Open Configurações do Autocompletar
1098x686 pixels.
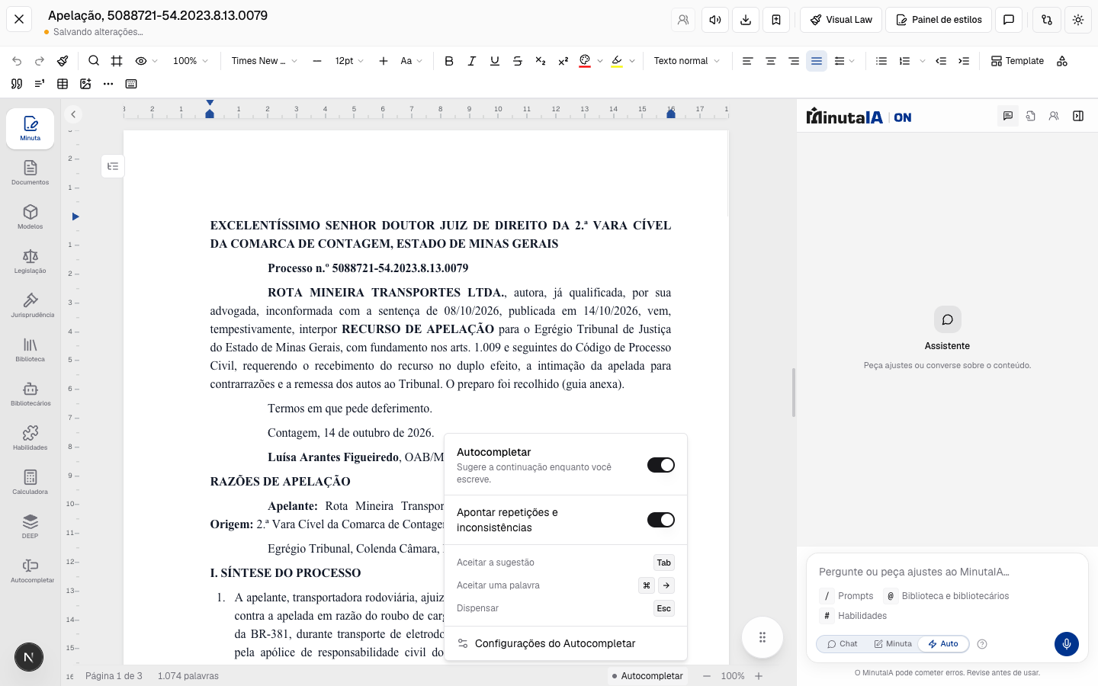(565, 643)
